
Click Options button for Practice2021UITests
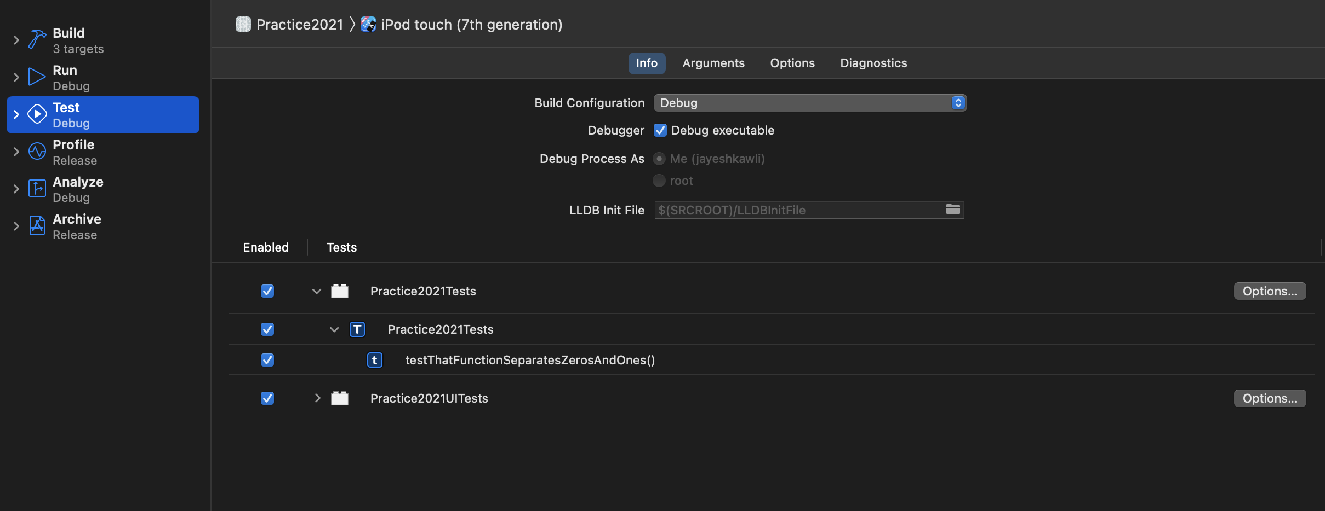(1270, 398)
